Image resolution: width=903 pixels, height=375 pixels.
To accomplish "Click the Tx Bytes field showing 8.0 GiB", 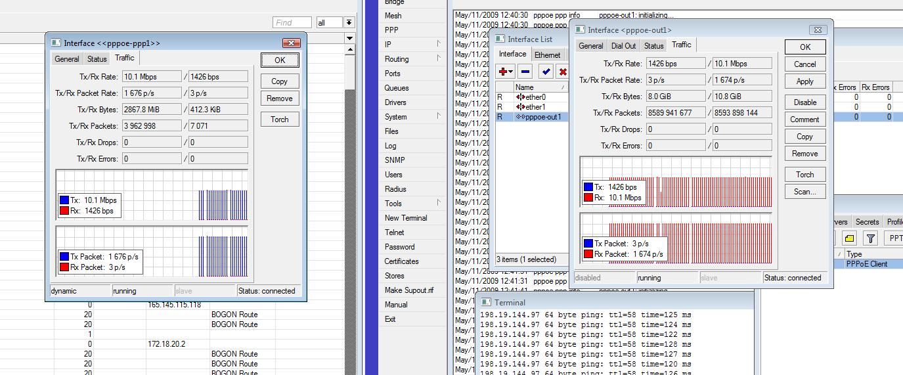I will pos(676,97).
